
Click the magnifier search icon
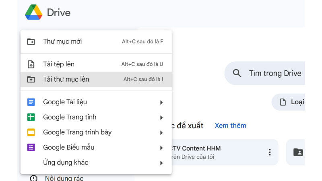[x=237, y=73]
